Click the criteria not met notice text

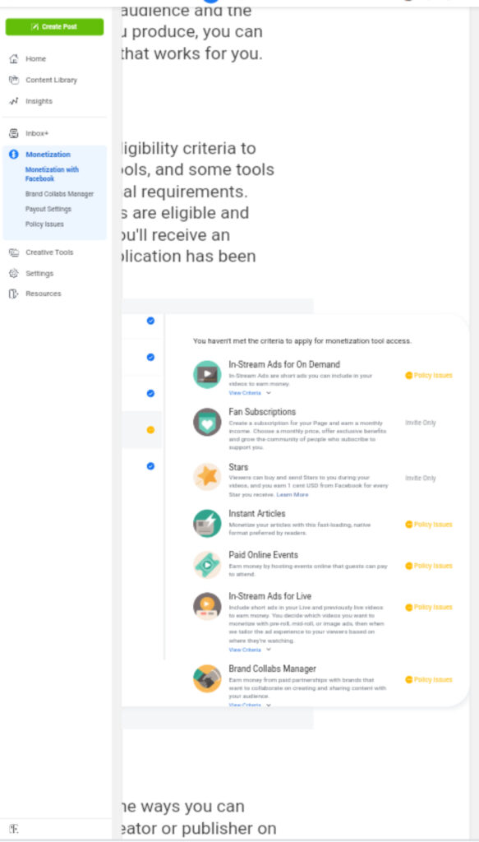302,341
